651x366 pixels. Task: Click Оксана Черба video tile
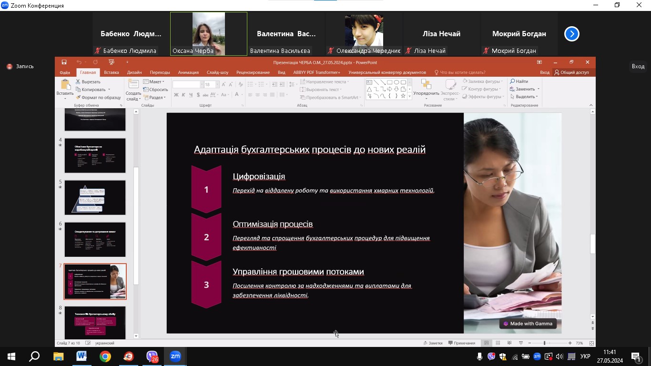tap(209, 34)
